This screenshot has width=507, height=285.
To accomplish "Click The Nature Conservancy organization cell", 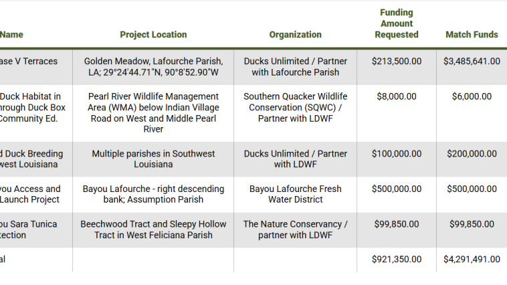I will 295,230.
